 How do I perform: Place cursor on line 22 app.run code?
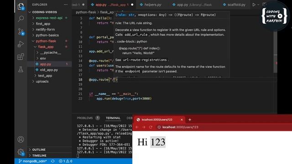(x=124, y=98)
